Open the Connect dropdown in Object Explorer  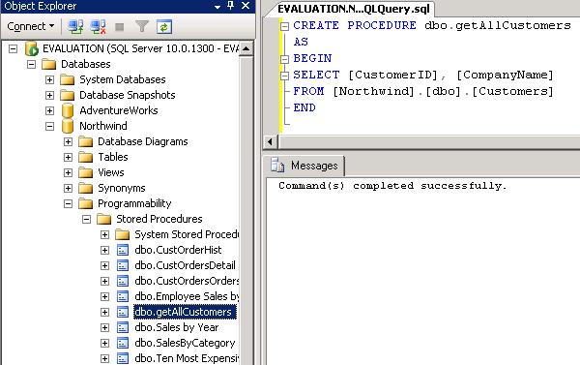tap(31, 26)
